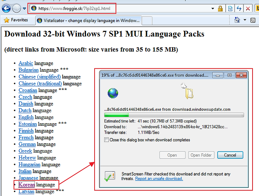This screenshot has width=259, height=196.
Task: Open the Croatian language link
Action: pos(28,90)
